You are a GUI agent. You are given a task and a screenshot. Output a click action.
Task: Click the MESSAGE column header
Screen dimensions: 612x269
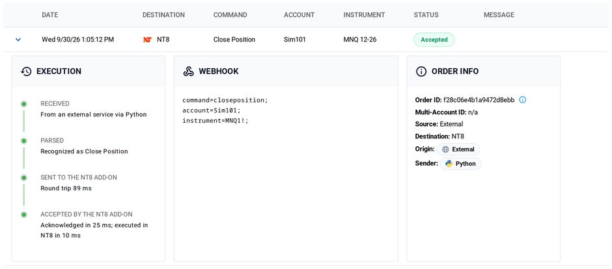(x=499, y=15)
